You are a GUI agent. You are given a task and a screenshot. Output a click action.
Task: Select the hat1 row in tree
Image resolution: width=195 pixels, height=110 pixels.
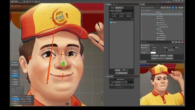click(x=161, y=14)
